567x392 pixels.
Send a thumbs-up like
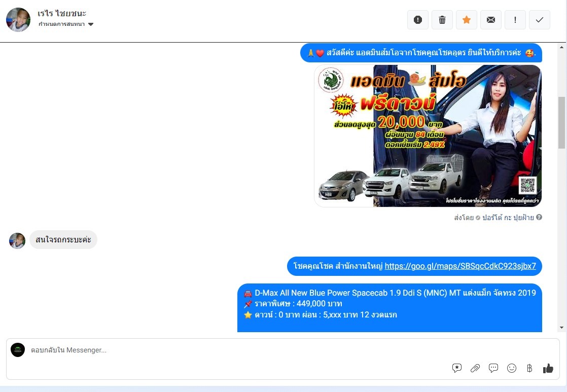tap(548, 368)
